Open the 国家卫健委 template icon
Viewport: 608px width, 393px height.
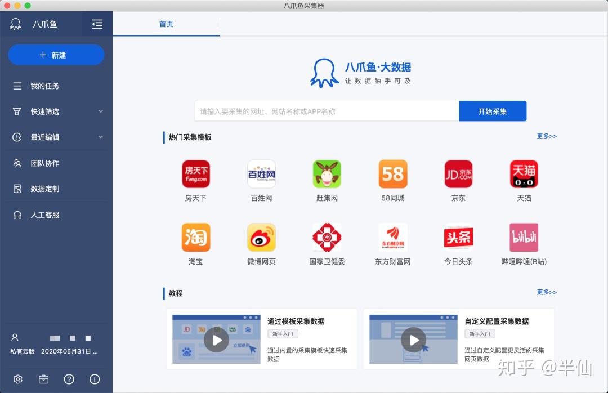click(x=327, y=237)
